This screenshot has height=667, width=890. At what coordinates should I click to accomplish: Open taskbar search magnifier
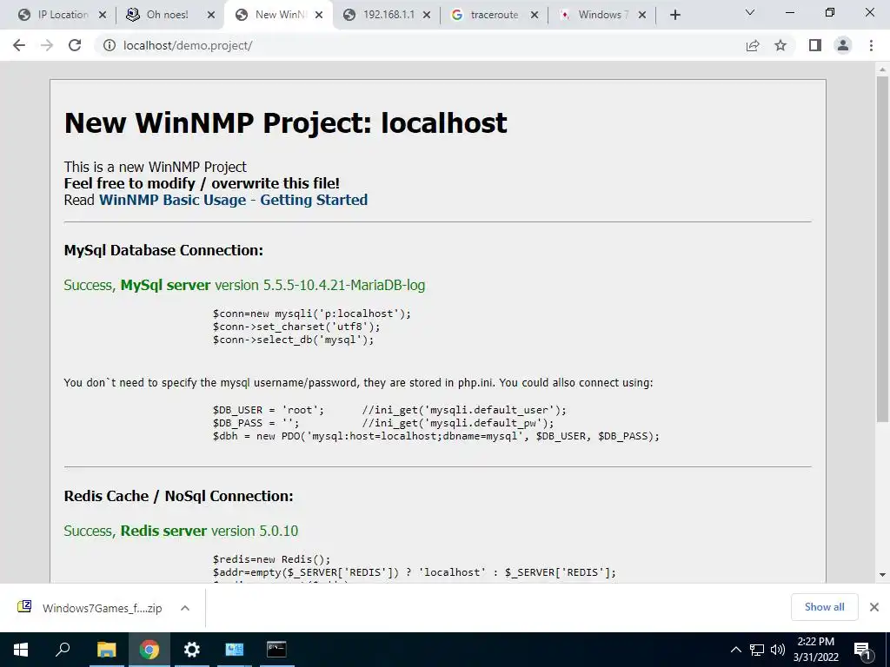click(x=63, y=650)
